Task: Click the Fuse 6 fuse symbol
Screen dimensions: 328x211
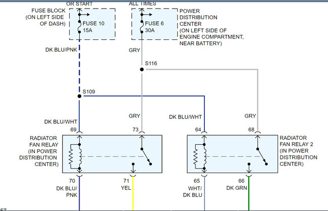Action: 142,27
